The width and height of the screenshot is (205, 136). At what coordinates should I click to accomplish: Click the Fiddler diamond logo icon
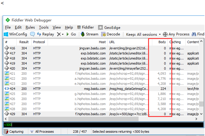pyautogui.click(x=8, y=20)
